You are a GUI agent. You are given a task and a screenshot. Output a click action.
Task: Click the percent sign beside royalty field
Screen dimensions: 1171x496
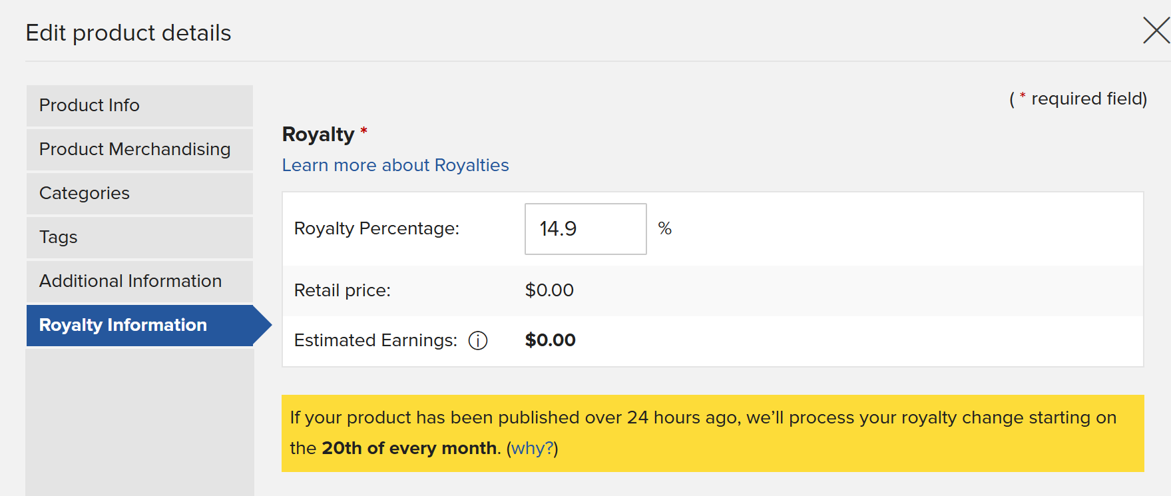664,228
